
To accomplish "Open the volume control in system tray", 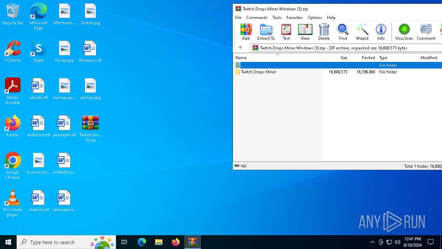I will (x=397, y=242).
